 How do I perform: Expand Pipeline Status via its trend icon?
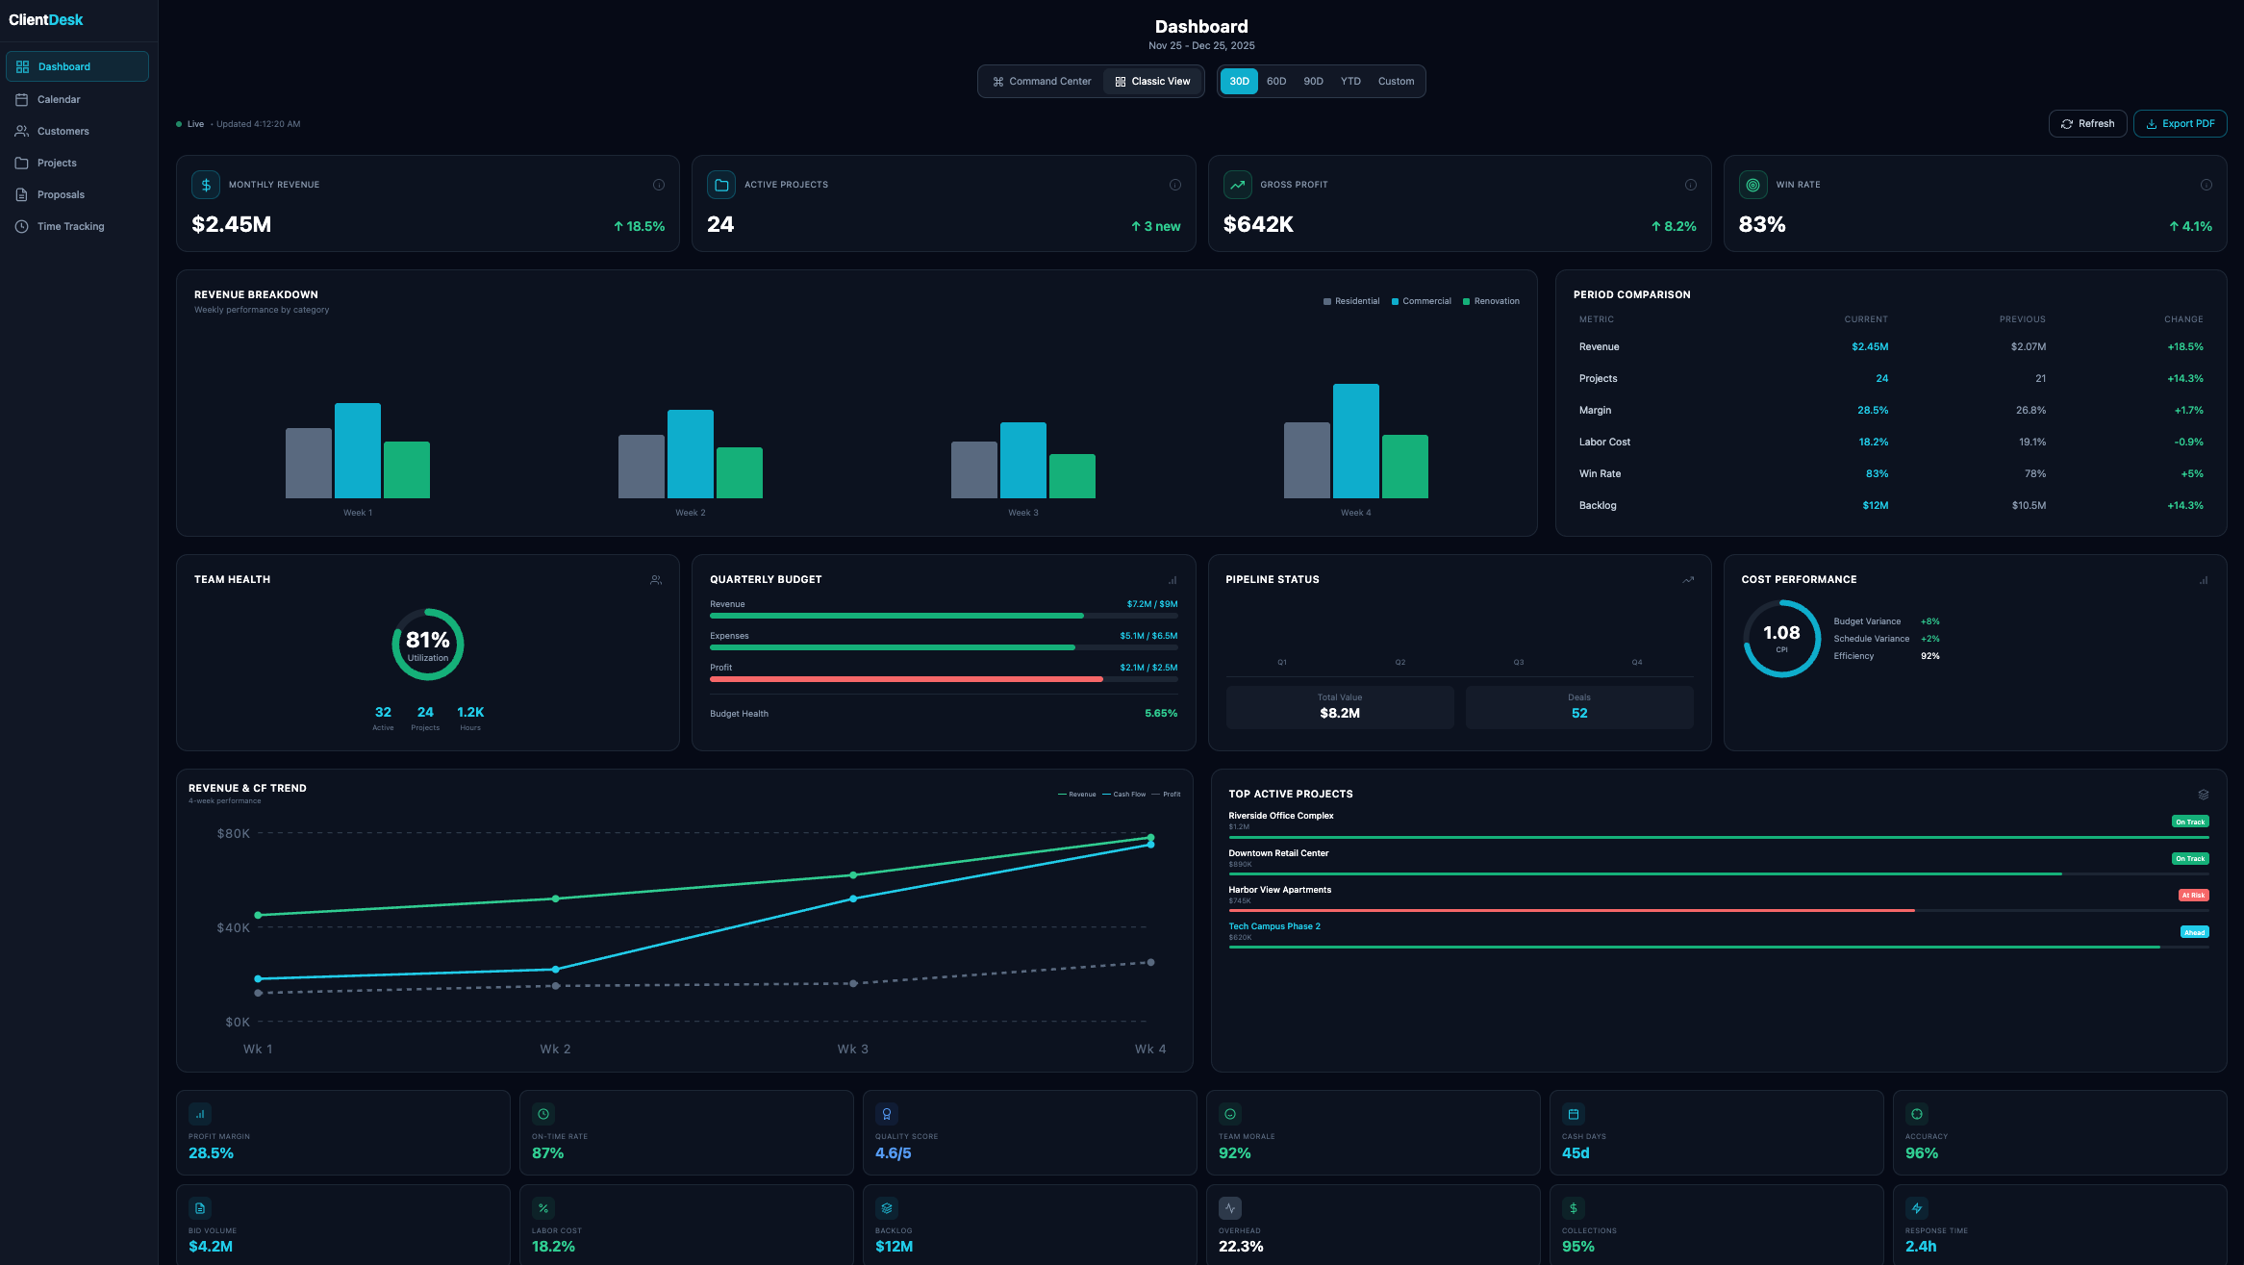coord(1688,579)
